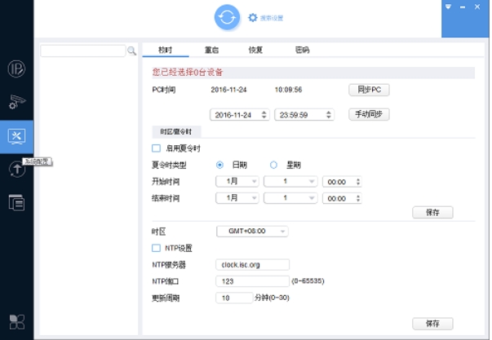
Task: Click the NTP服务器 clock.isc.org field
Action: point(252,265)
